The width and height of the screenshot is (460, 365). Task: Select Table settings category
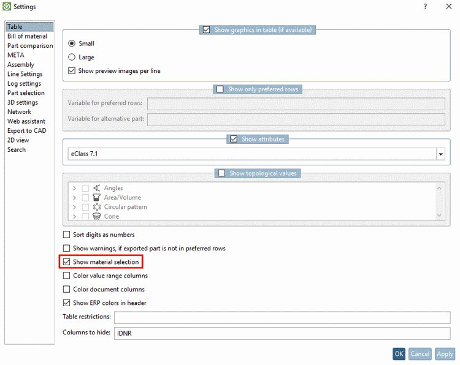[29, 27]
